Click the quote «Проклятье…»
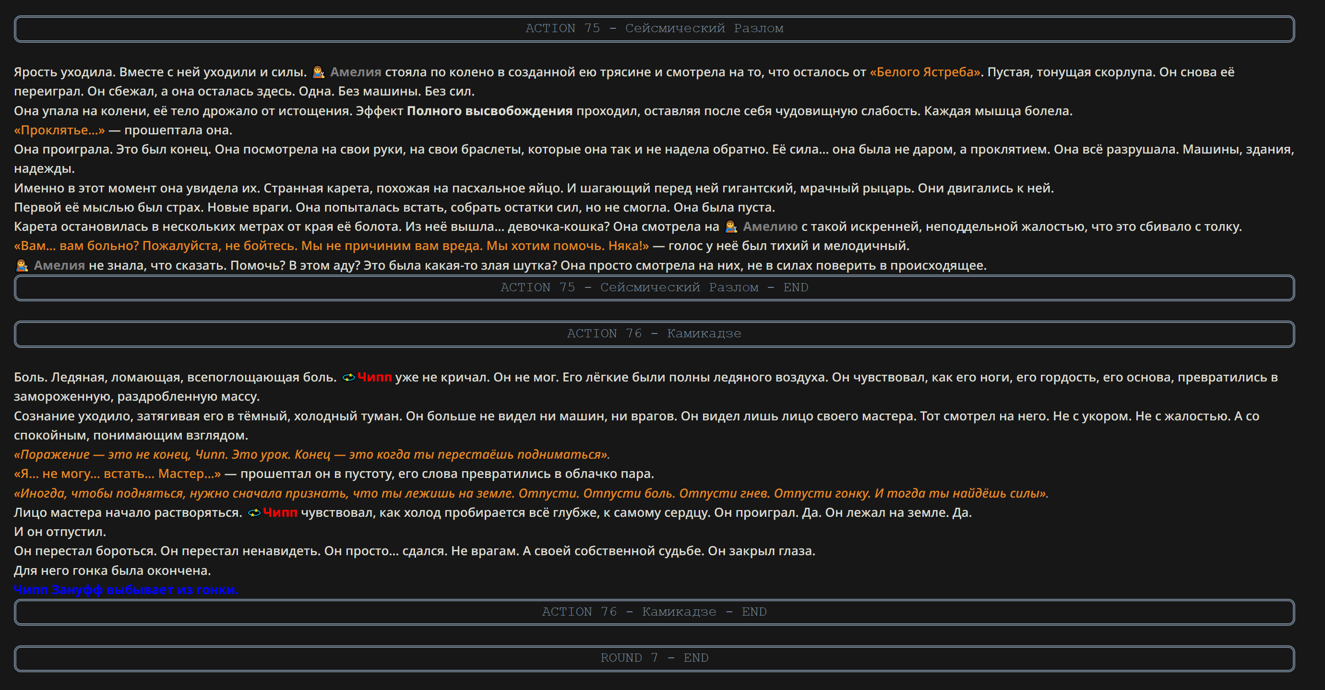 coord(59,131)
